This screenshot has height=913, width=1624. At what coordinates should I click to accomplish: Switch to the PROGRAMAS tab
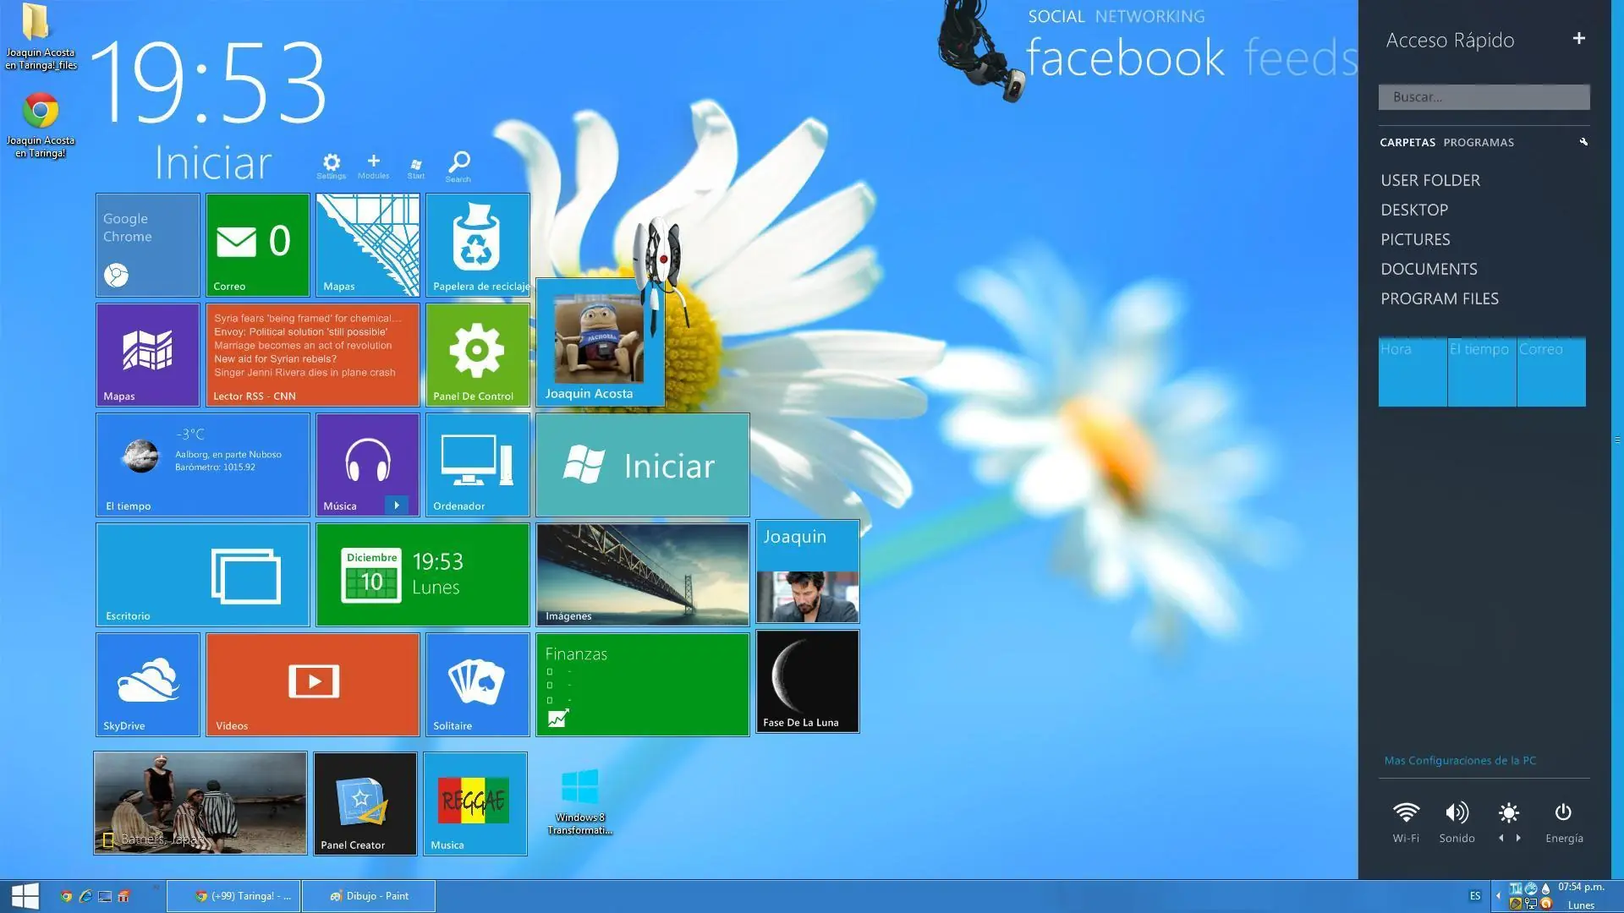click(1479, 142)
